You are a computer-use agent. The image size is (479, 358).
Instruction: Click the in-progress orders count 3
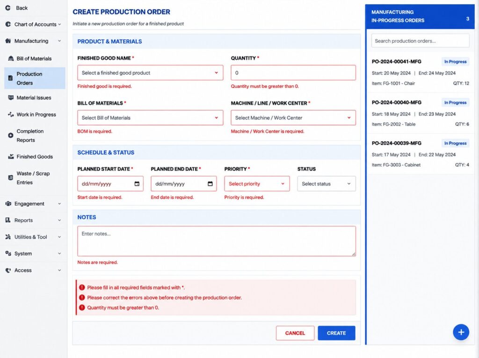(468, 19)
